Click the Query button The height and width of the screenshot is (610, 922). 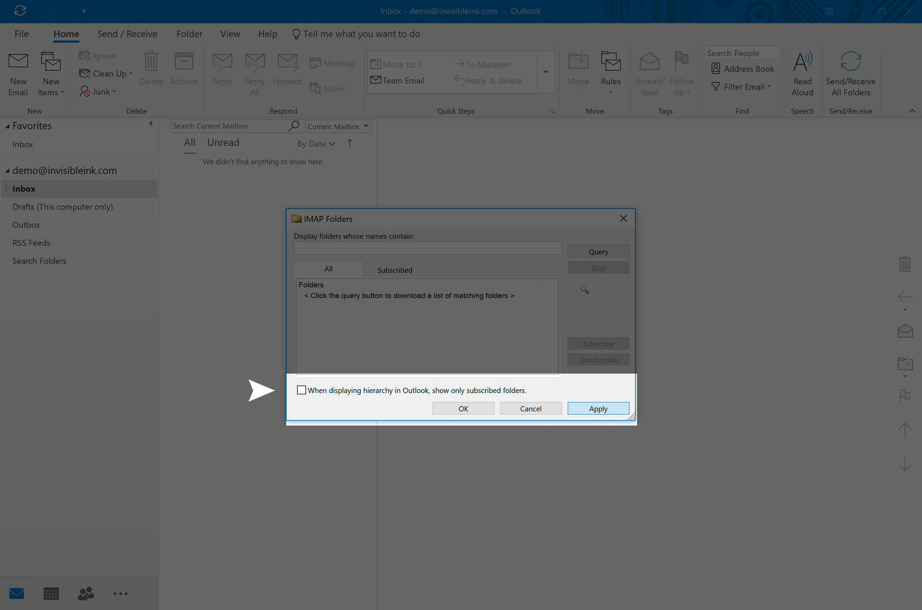598,251
